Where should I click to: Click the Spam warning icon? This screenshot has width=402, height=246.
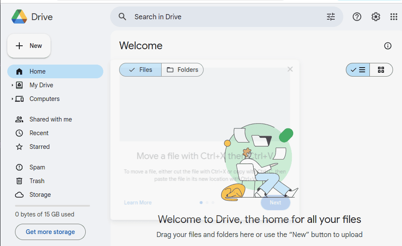click(x=19, y=167)
